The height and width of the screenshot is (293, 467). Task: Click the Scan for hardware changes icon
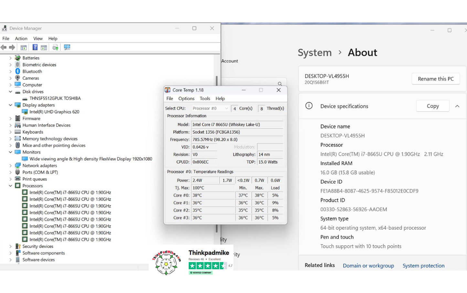click(x=67, y=47)
